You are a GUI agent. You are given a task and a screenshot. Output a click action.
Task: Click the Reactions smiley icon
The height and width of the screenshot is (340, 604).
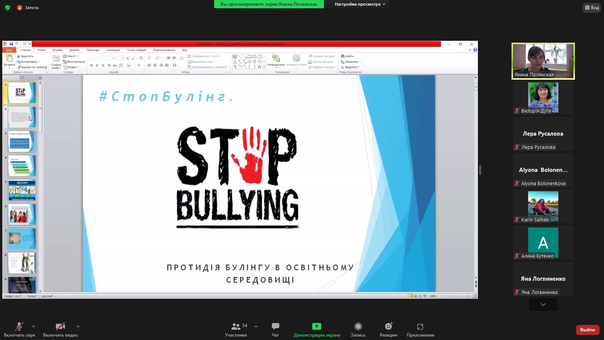pos(388,326)
